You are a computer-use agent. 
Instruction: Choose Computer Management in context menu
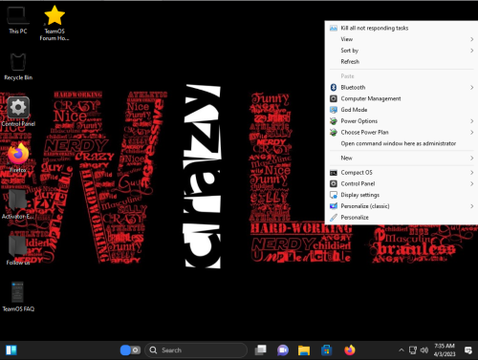[x=402, y=98]
